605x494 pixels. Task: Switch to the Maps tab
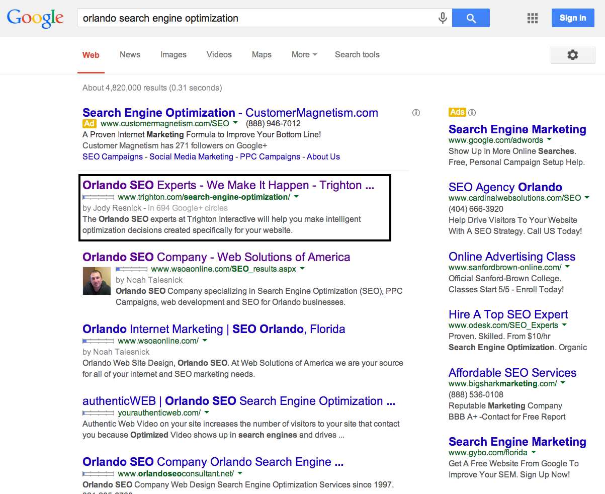click(262, 54)
